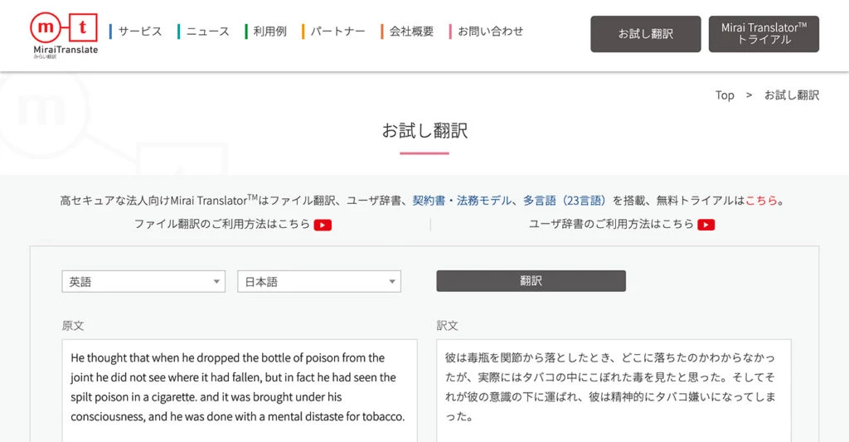Open the 日本語 target language dropdown

[x=319, y=282]
